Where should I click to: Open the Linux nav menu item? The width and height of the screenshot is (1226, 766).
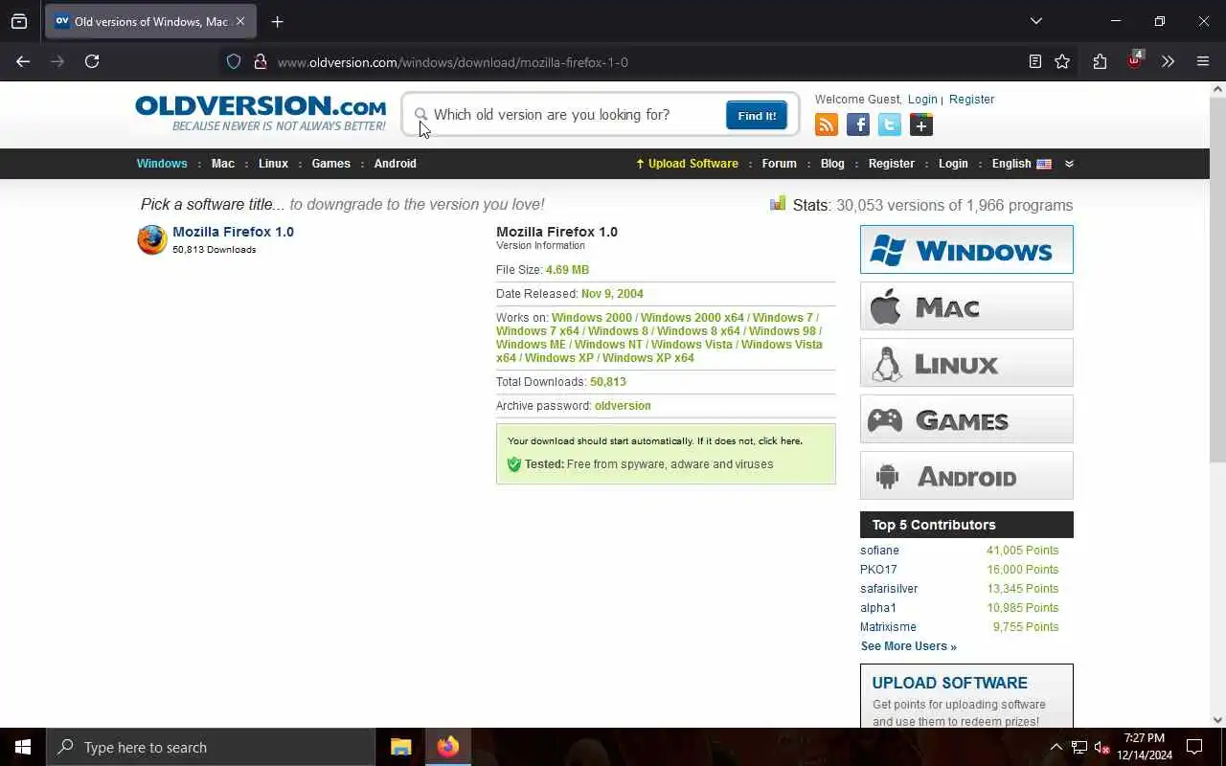point(273,164)
